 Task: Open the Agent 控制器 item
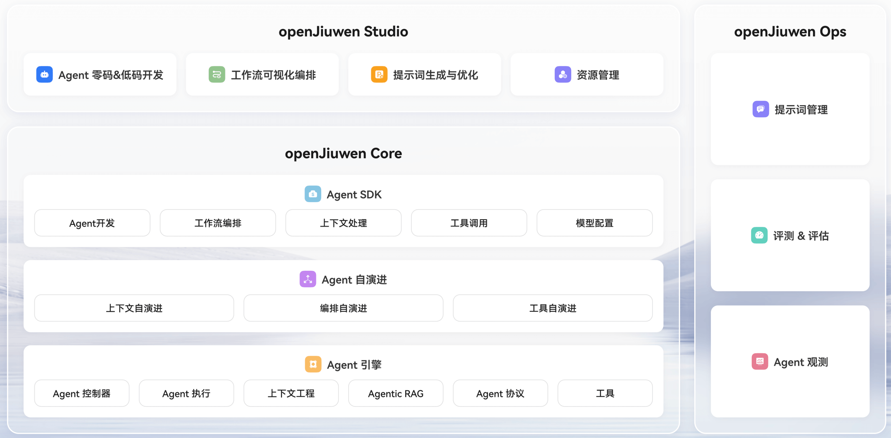(82, 394)
